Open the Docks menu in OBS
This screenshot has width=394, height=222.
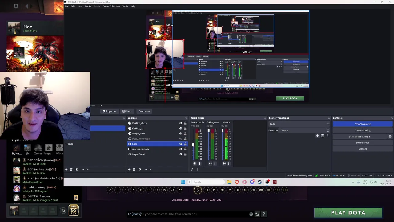88,6
